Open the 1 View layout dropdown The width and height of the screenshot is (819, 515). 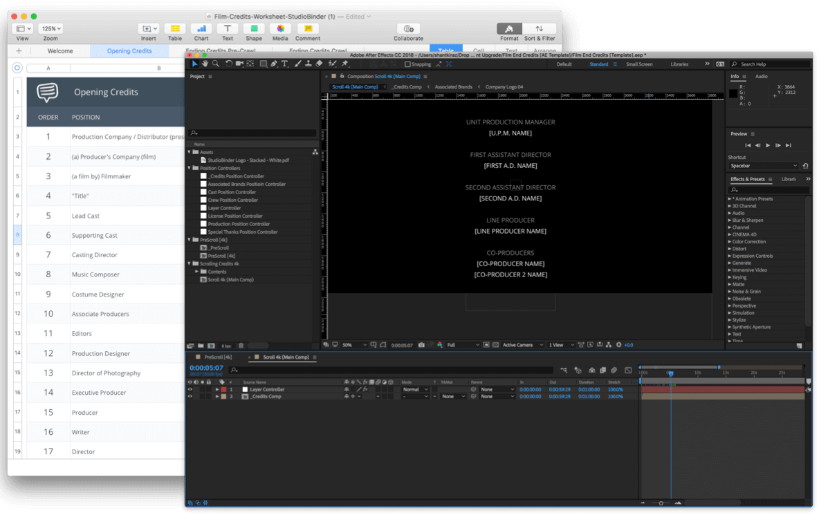tap(560, 345)
